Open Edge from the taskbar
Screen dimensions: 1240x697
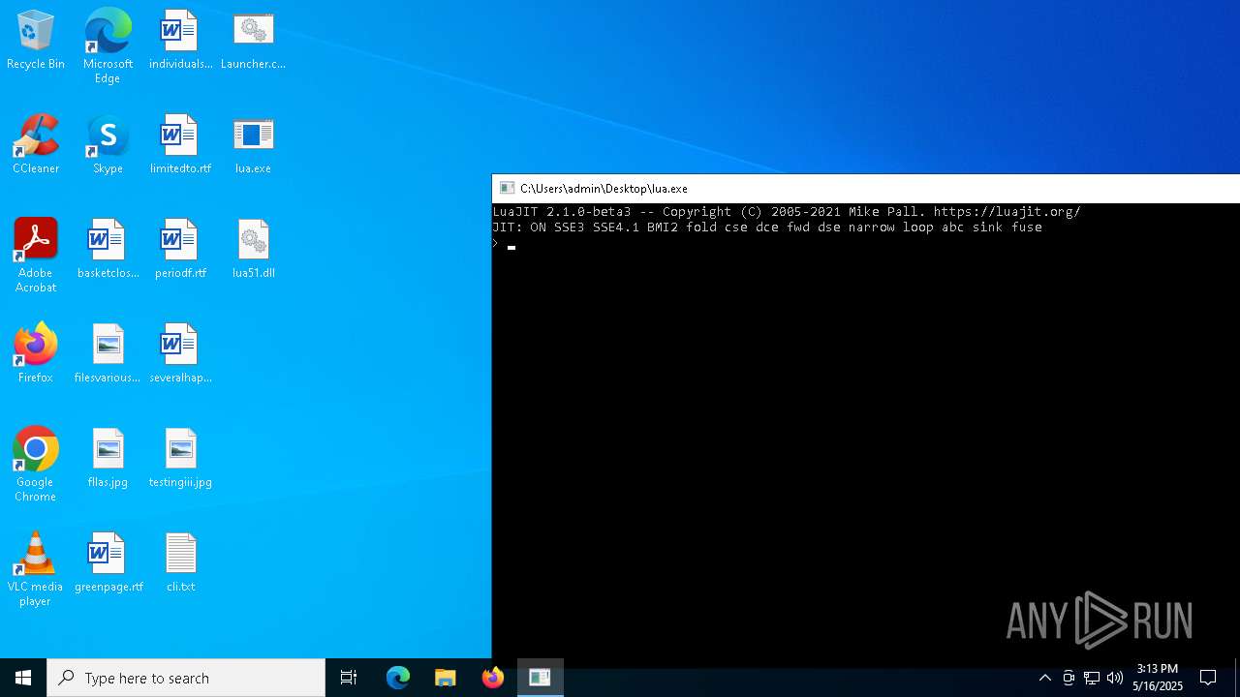pyautogui.click(x=398, y=678)
